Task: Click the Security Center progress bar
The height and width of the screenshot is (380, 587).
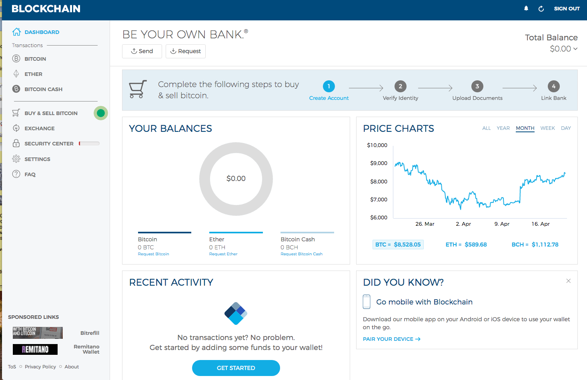Action: pyautogui.click(x=89, y=143)
